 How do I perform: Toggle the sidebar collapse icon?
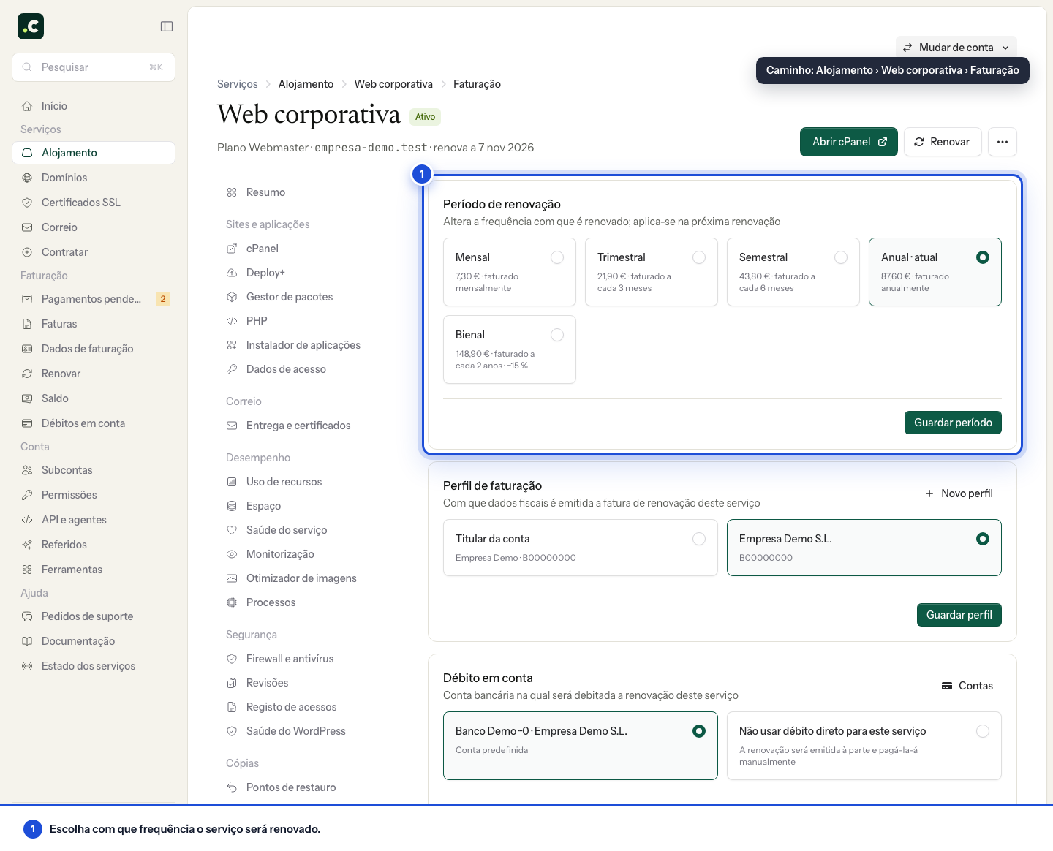coord(167,26)
